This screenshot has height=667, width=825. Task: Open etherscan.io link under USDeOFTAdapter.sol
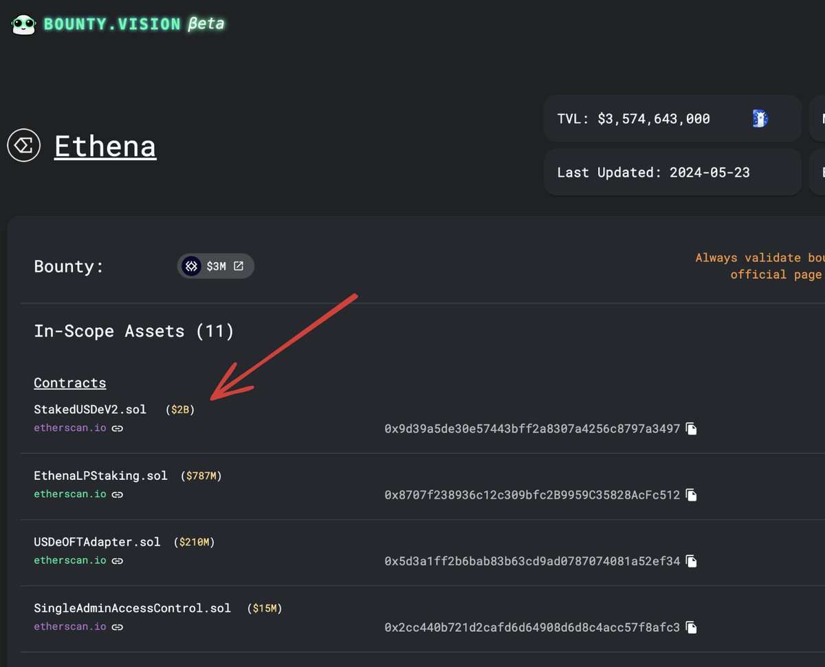(x=70, y=560)
